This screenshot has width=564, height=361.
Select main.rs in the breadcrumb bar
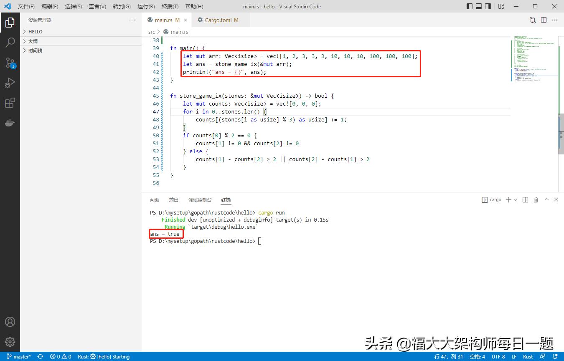coord(179,32)
